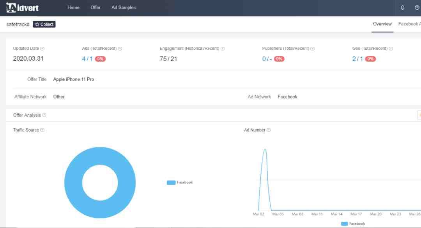Image resolution: width=421 pixels, height=228 pixels.
Task: Click info icon next to Traffic Source
Action: 42,130
